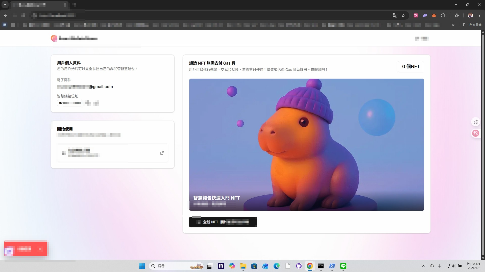Open the external link in the 開始使用 card

click(162, 153)
